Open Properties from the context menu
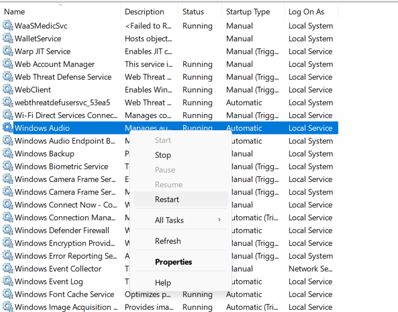The height and width of the screenshot is (312, 398). click(x=180, y=262)
